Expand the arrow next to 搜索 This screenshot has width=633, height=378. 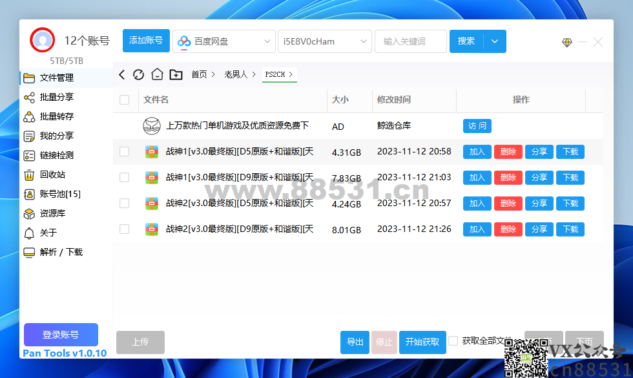coord(495,41)
